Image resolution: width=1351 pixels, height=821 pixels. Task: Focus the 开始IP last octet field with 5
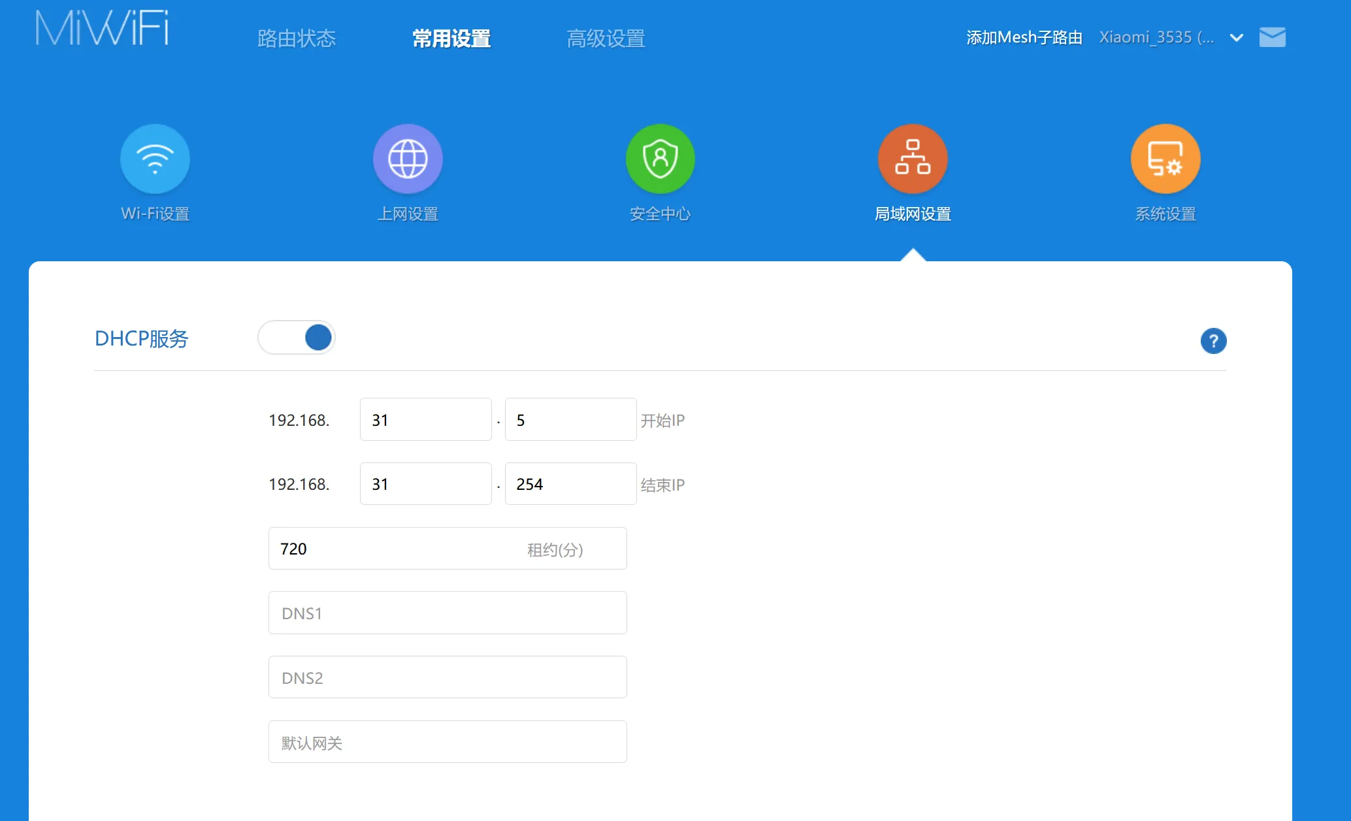tap(571, 419)
